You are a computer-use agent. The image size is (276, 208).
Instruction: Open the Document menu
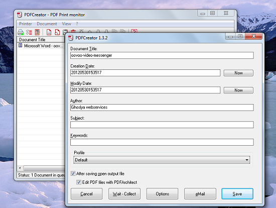pos(47,24)
